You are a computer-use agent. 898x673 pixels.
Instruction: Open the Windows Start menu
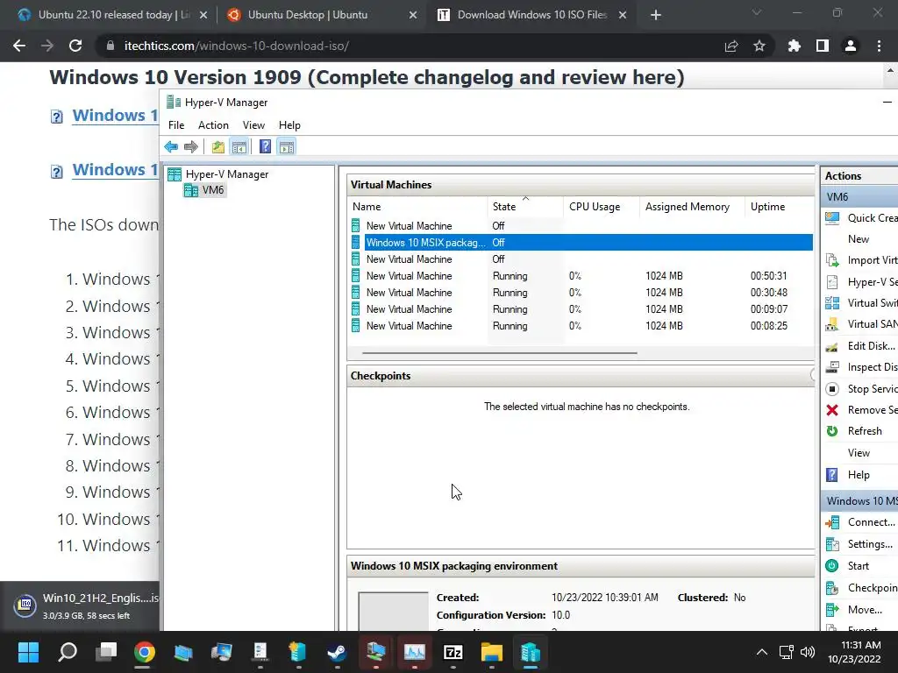[28, 652]
